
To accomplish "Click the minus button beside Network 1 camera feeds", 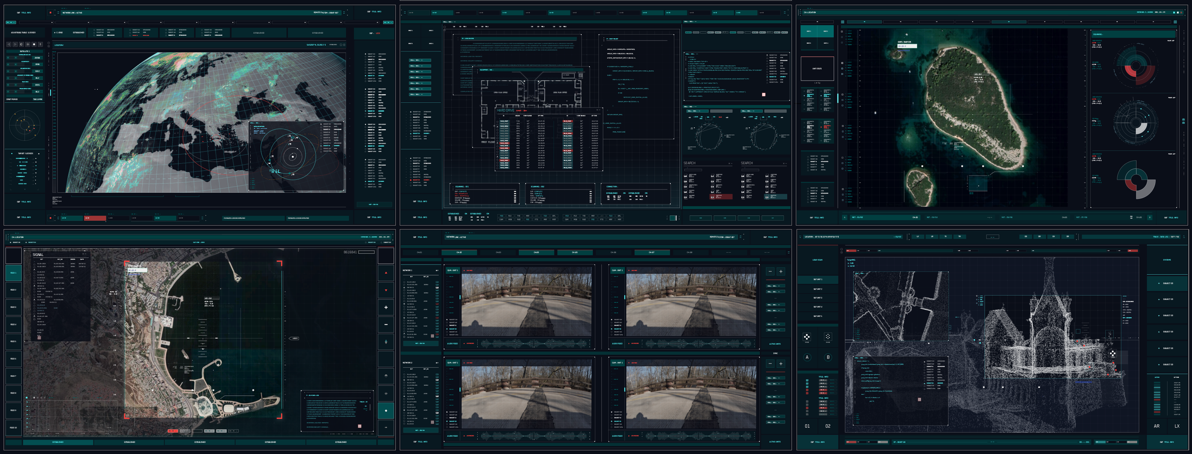I will [770, 271].
